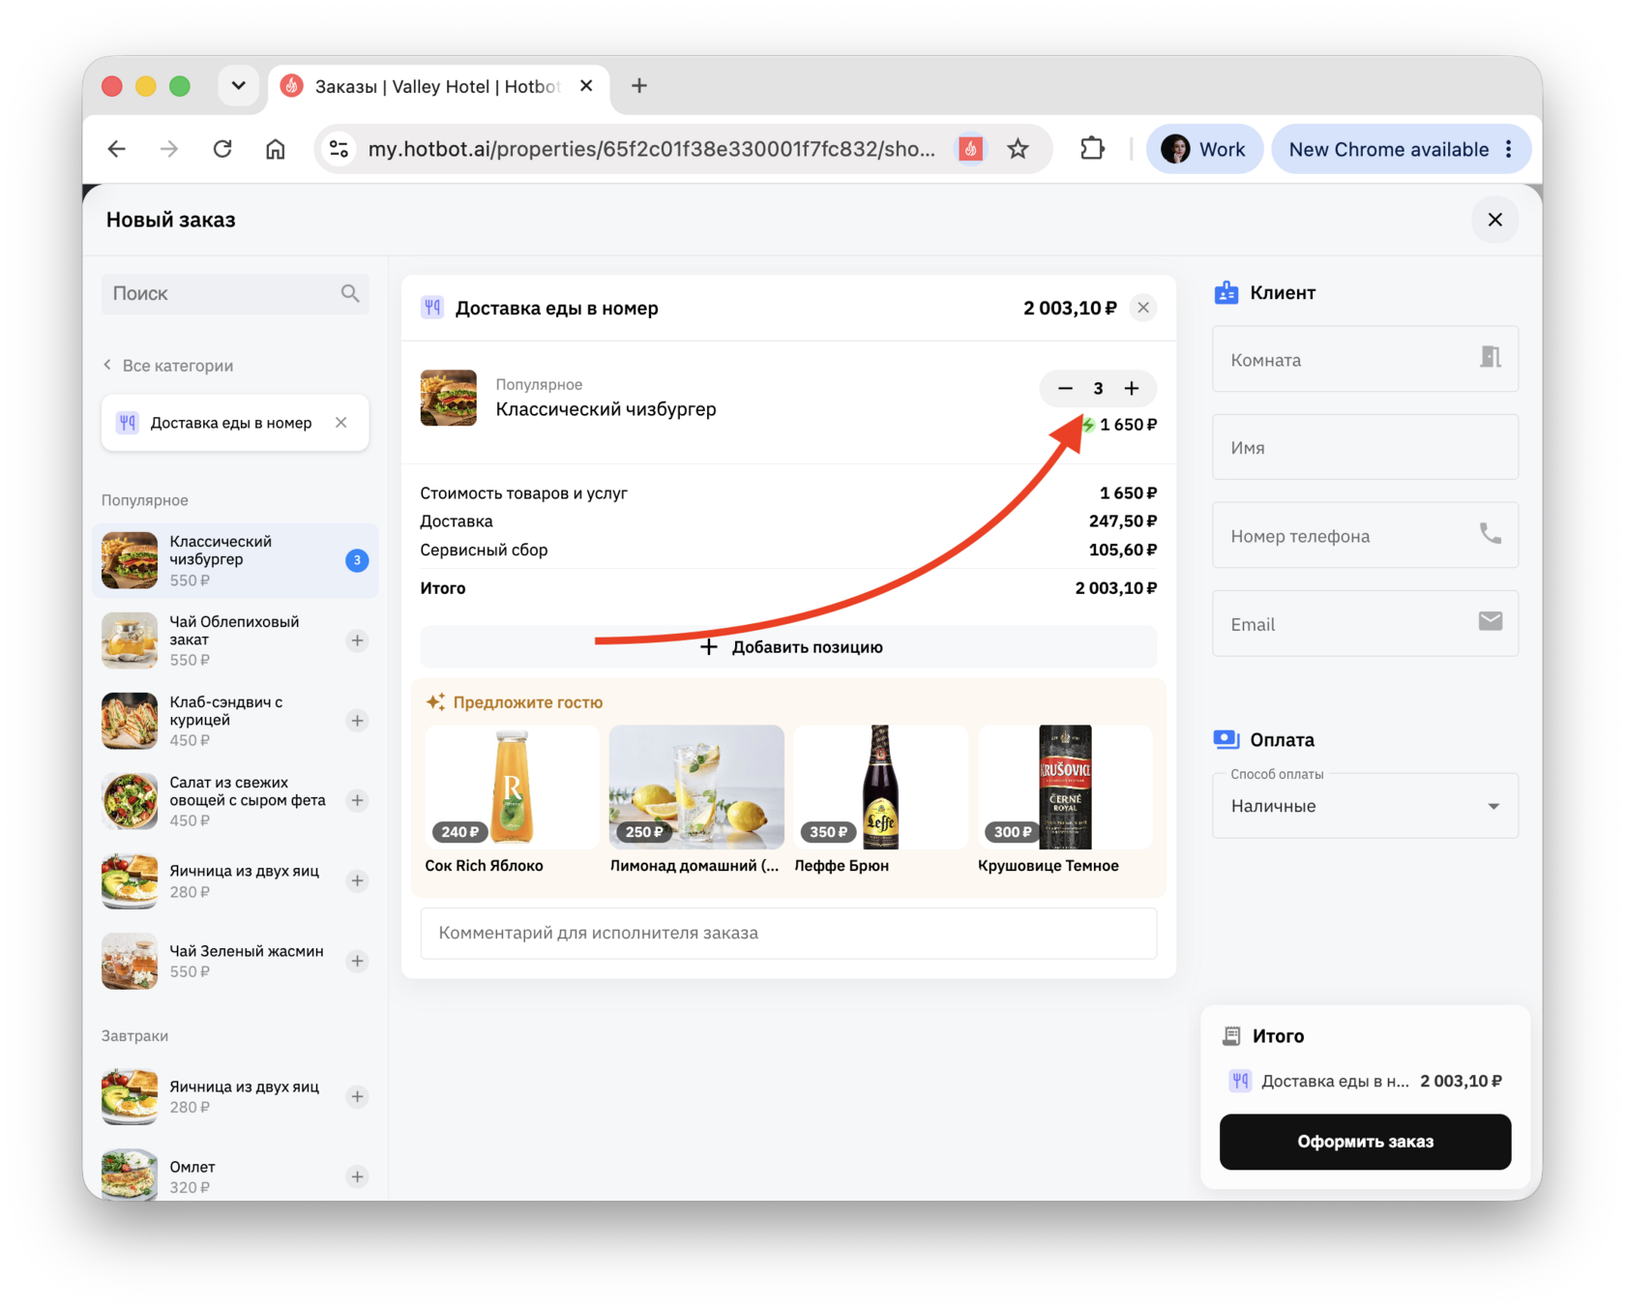Click the phone handset icon
1625x1310 pixels.
pyautogui.click(x=1491, y=533)
